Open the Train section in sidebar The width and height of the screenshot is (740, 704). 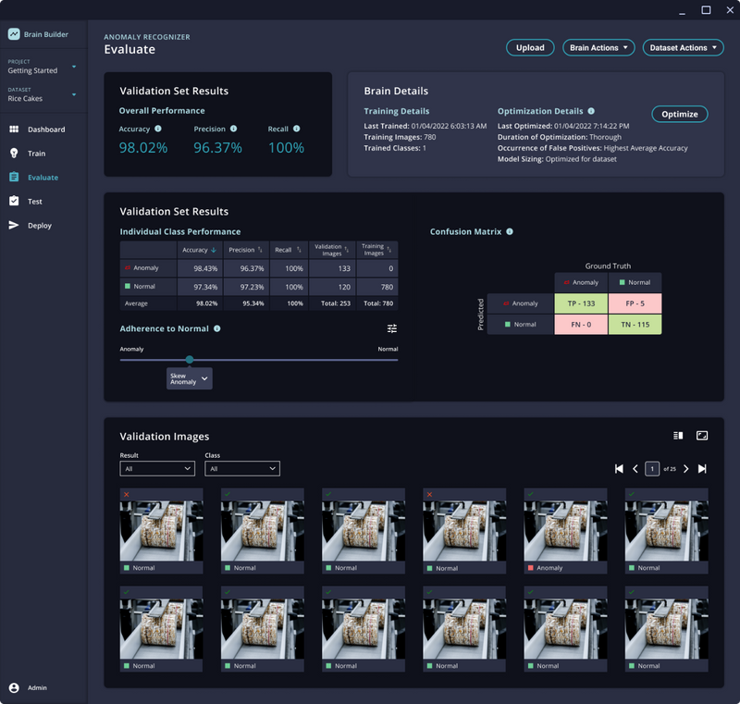(x=36, y=154)
